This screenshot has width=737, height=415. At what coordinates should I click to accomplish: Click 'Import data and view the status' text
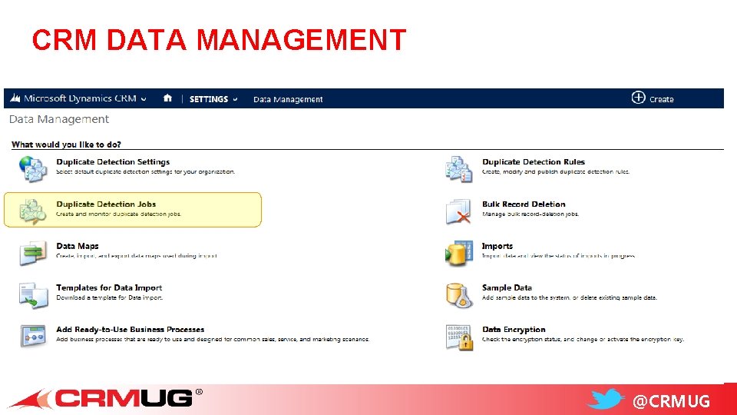(x=558, y=256)
